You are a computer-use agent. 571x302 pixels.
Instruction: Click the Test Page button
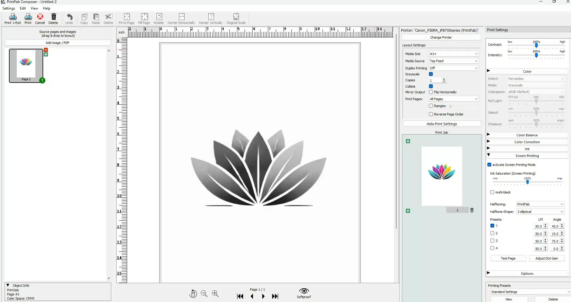[508, 258]
